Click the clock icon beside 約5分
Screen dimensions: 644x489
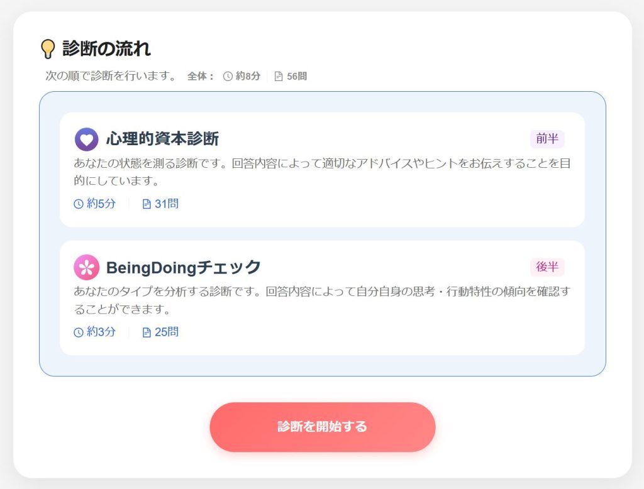[x=79, y=204]
